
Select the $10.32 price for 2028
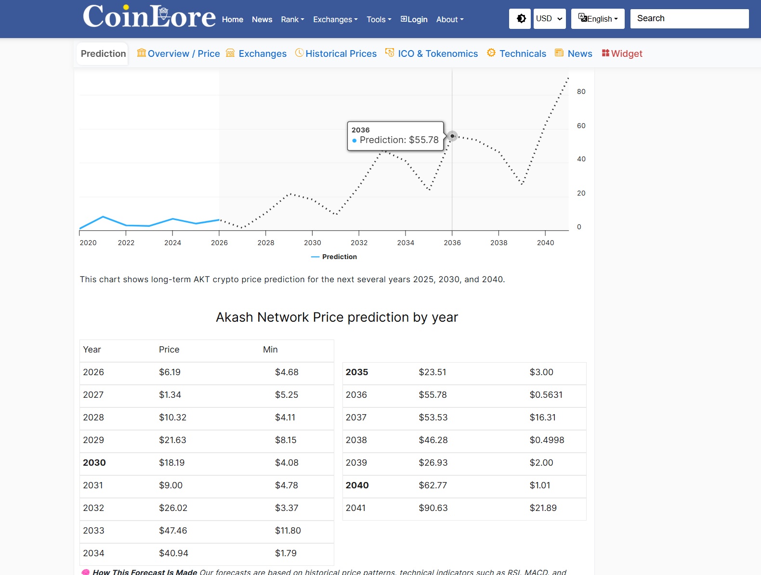click(173, 418)
